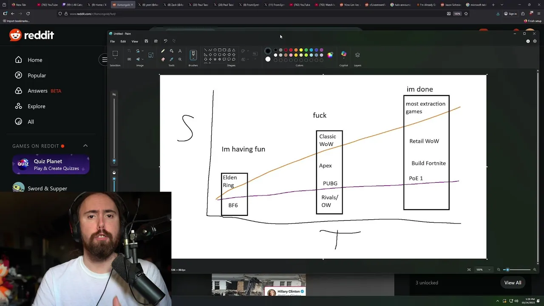Viewport: 544px width, 306px height.
Task: Select the Text tool in Paint
Action: (180, 51)
